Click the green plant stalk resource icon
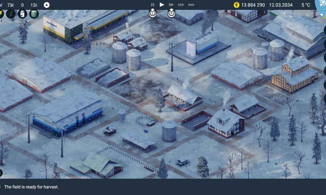326x195 pixels. point(11,14)
